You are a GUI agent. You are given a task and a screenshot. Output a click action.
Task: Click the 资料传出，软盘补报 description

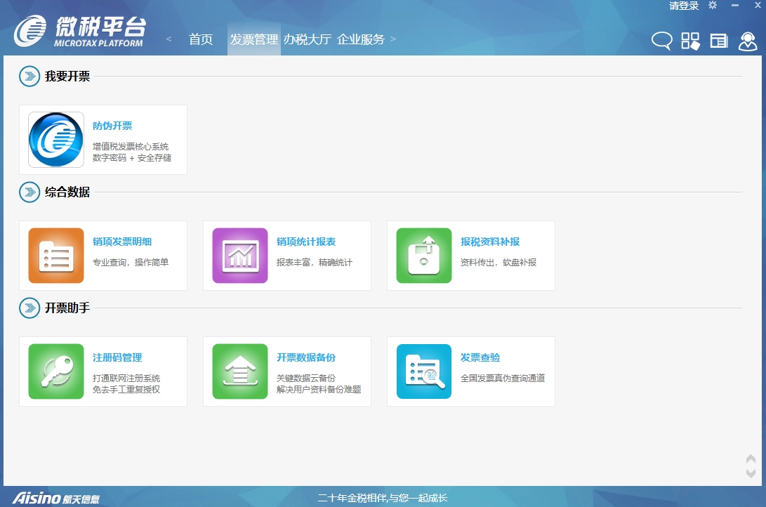(x=498, y=263)
